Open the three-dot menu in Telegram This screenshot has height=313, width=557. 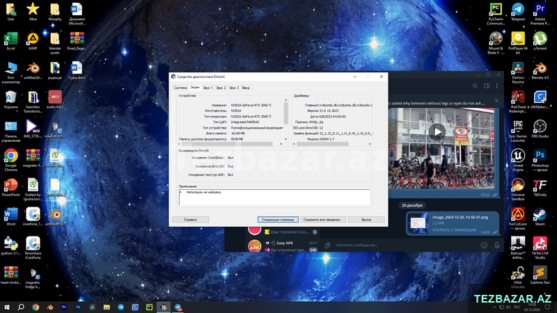497,86
